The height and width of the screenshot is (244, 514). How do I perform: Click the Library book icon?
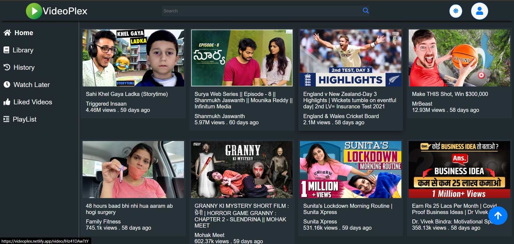[x=6, y=50]
